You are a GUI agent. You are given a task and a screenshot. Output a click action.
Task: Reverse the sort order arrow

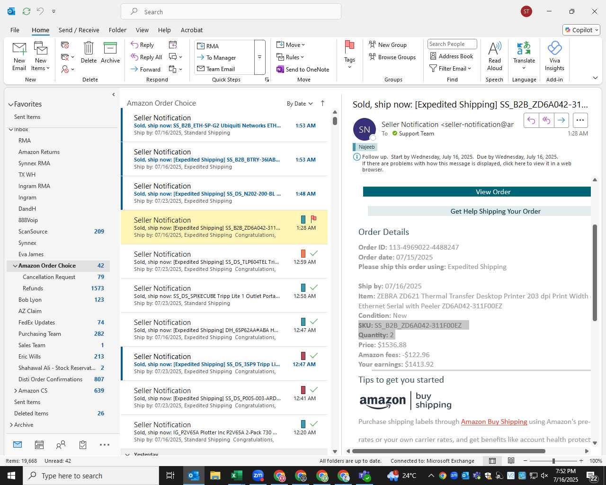[323, 103]
